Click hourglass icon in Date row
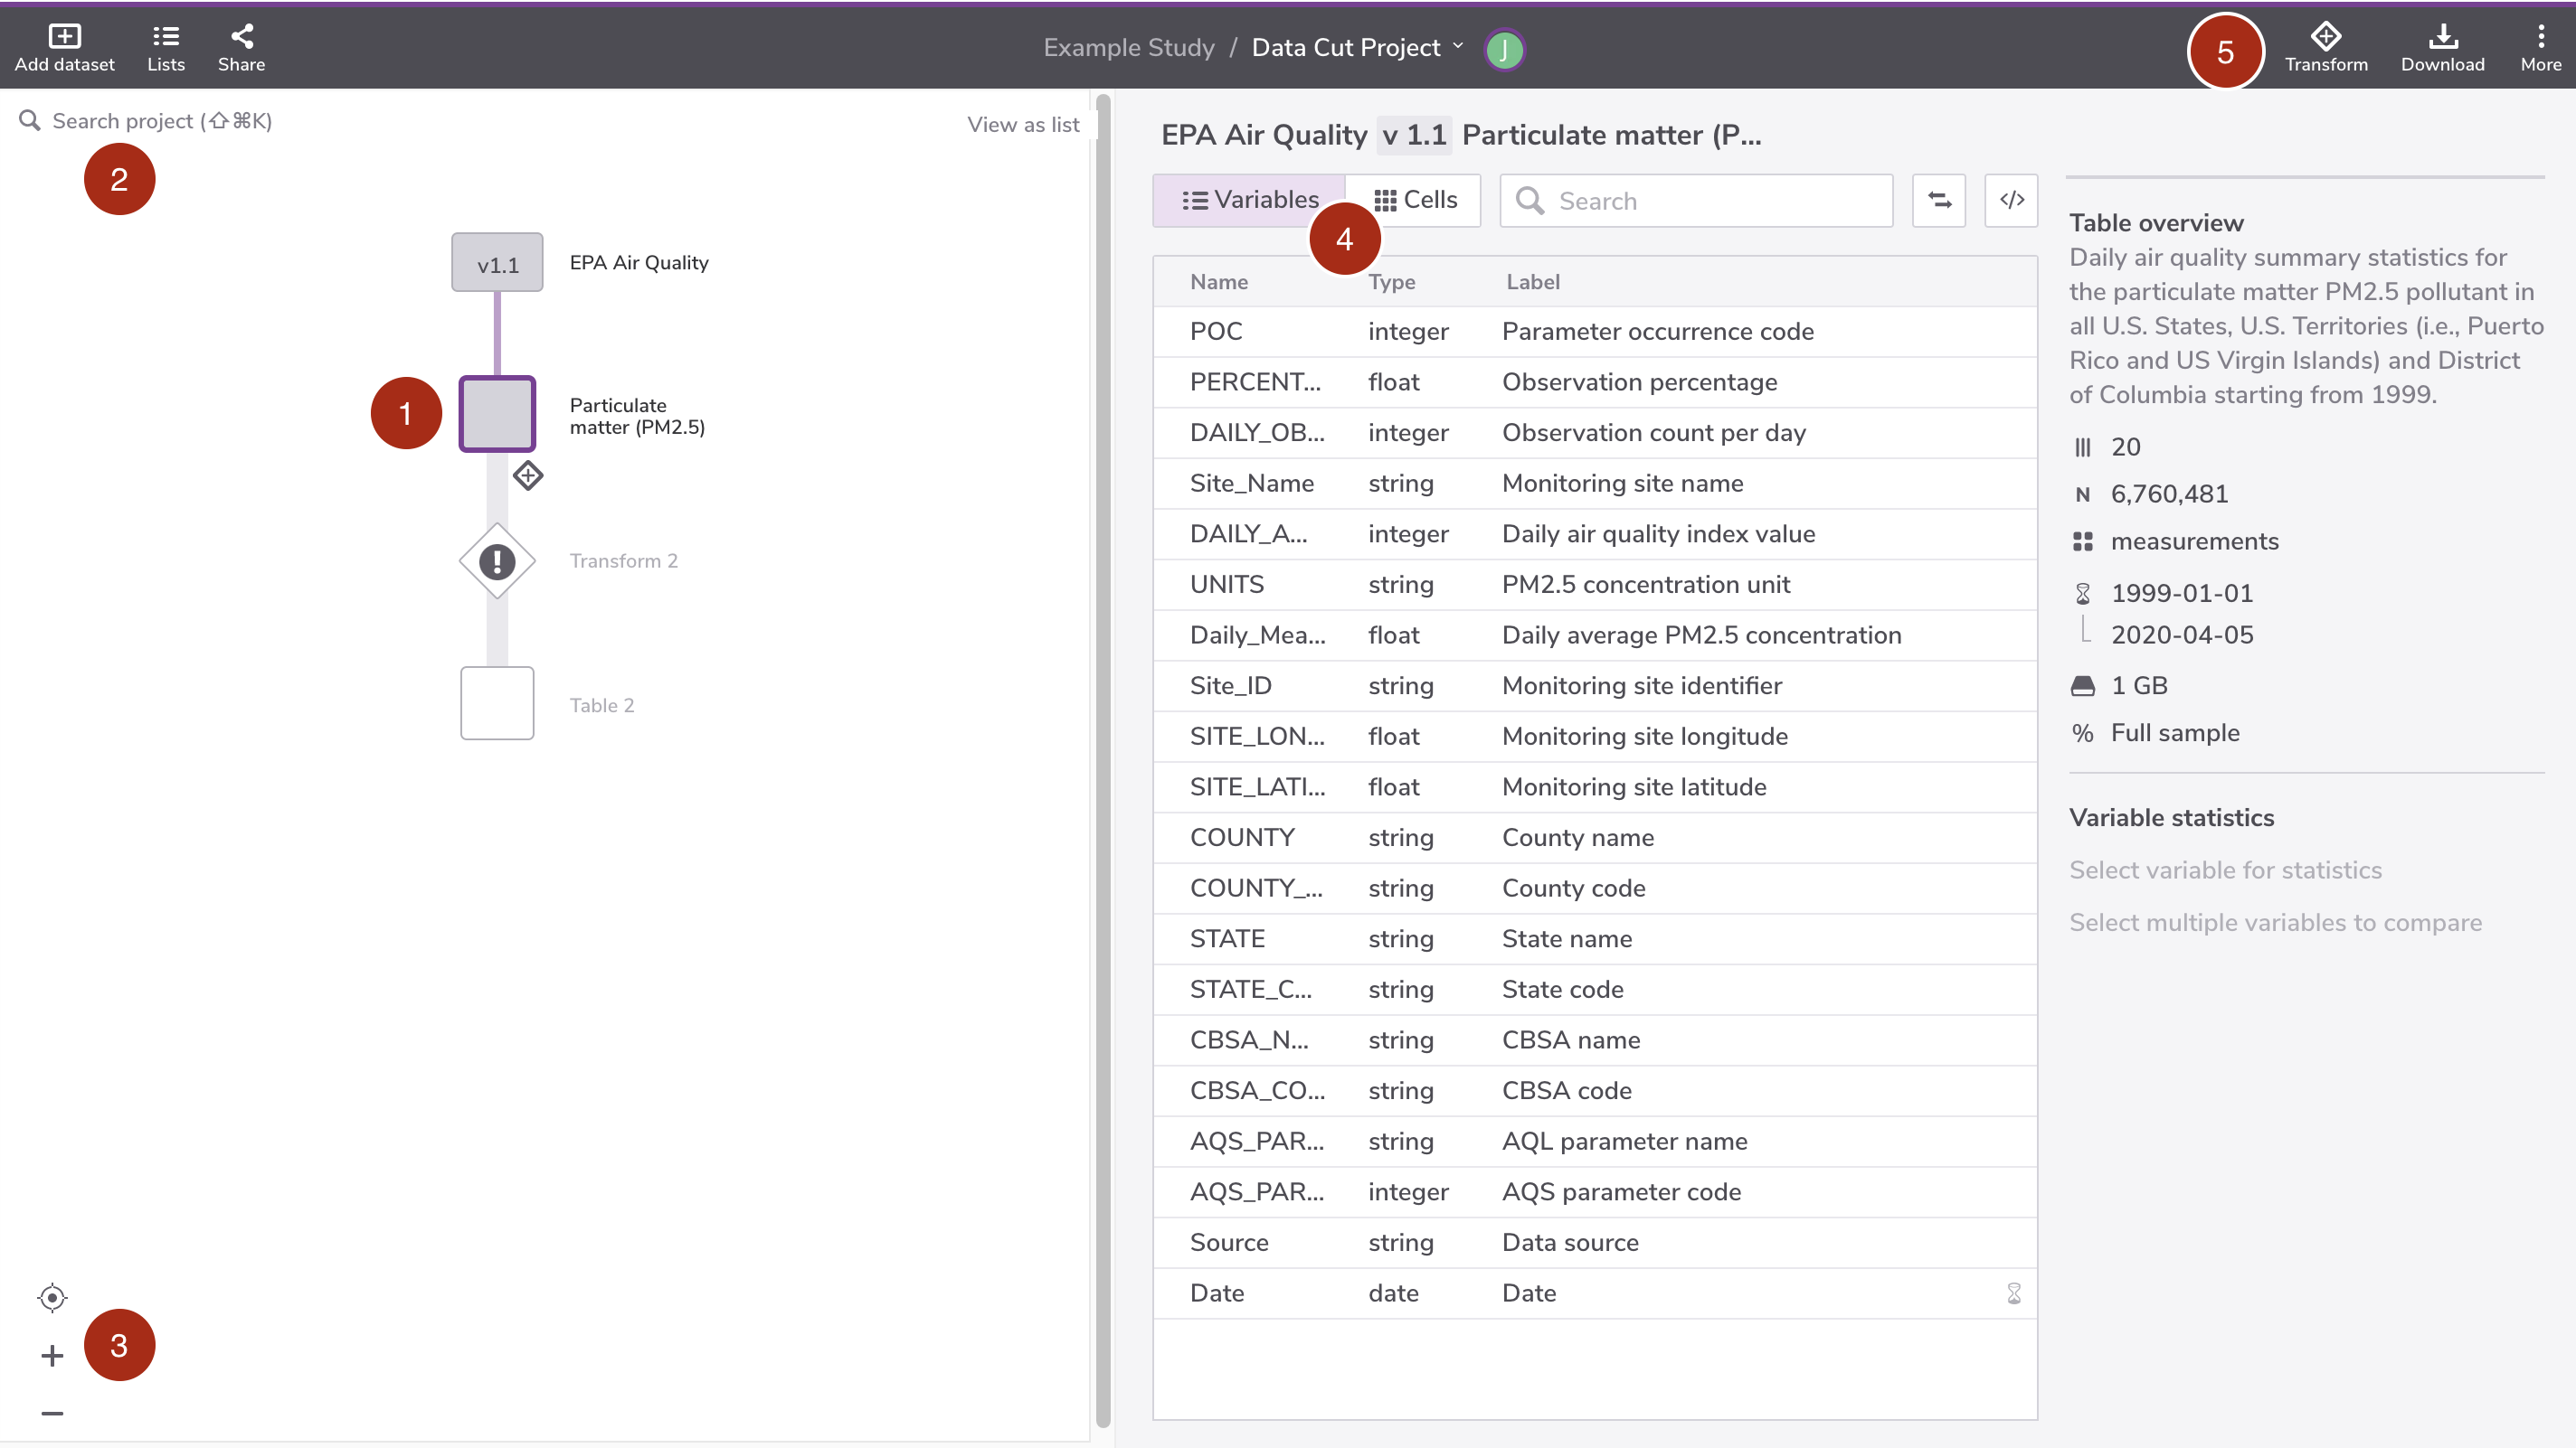The width and height of the screenshot is (2576, 1448). pyautogui.click(x=2014, y=1293)
